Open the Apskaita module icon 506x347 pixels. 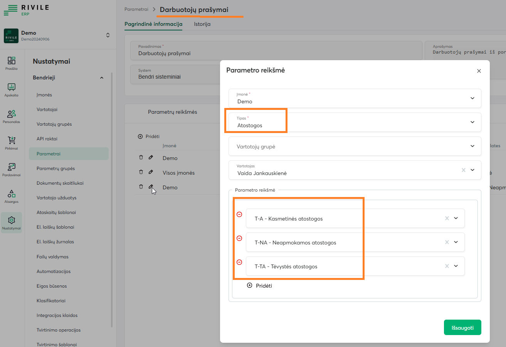[12, 89]
